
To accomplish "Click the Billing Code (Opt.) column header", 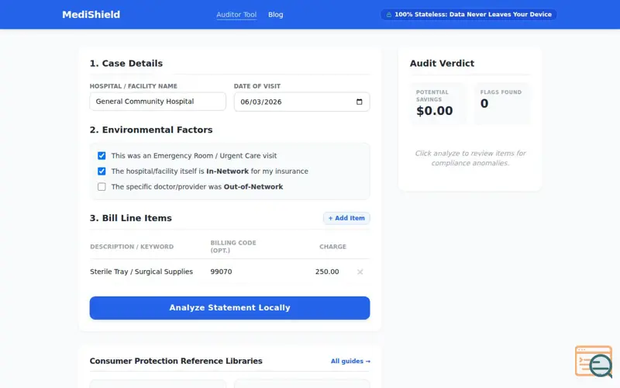I will click(233, 246).
